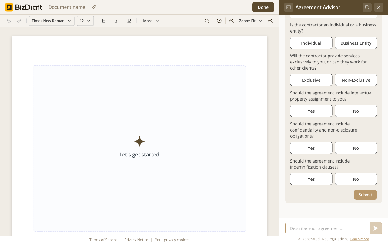Click the Let's get started placeholder area
Viewport: 388px width, 243px height.
[x=139, y=149]
